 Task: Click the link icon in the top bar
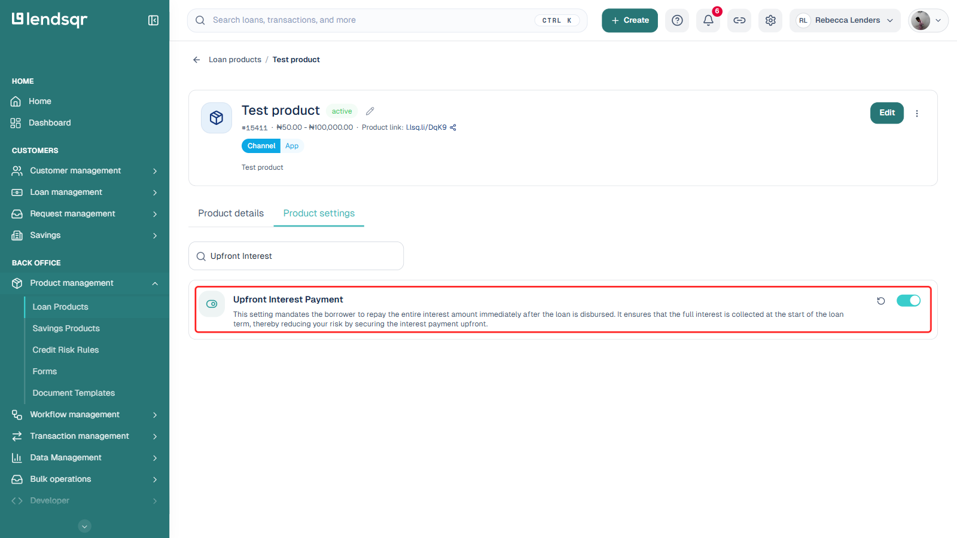[x=739, y=20]
